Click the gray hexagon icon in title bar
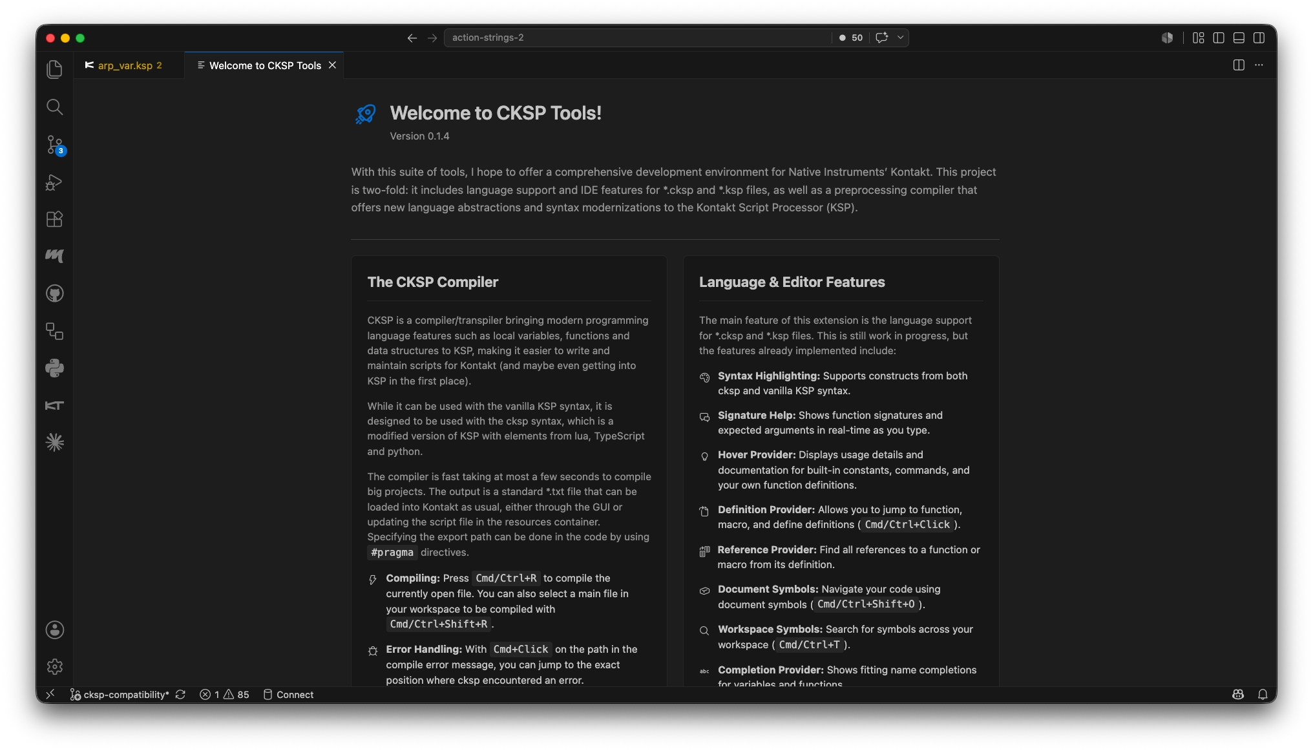The image size is (1313, 751). [x=1167, y=38]
